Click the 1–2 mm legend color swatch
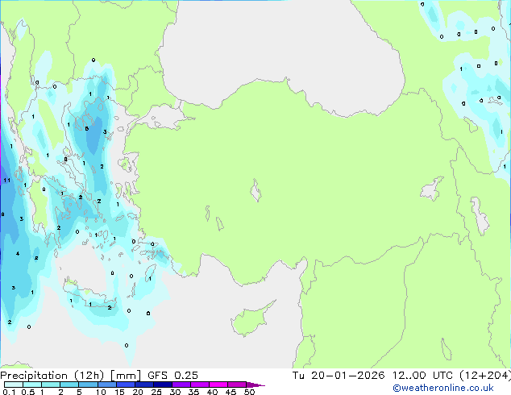511x395 pixels. pyautogui.click(x=51, y=385)
